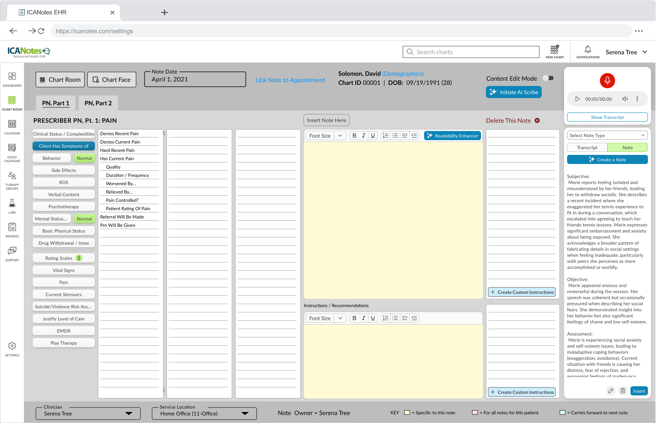This screenshot has height=423, width=657.
Task: Open the New Chart icon
Action: pos(555,52)
